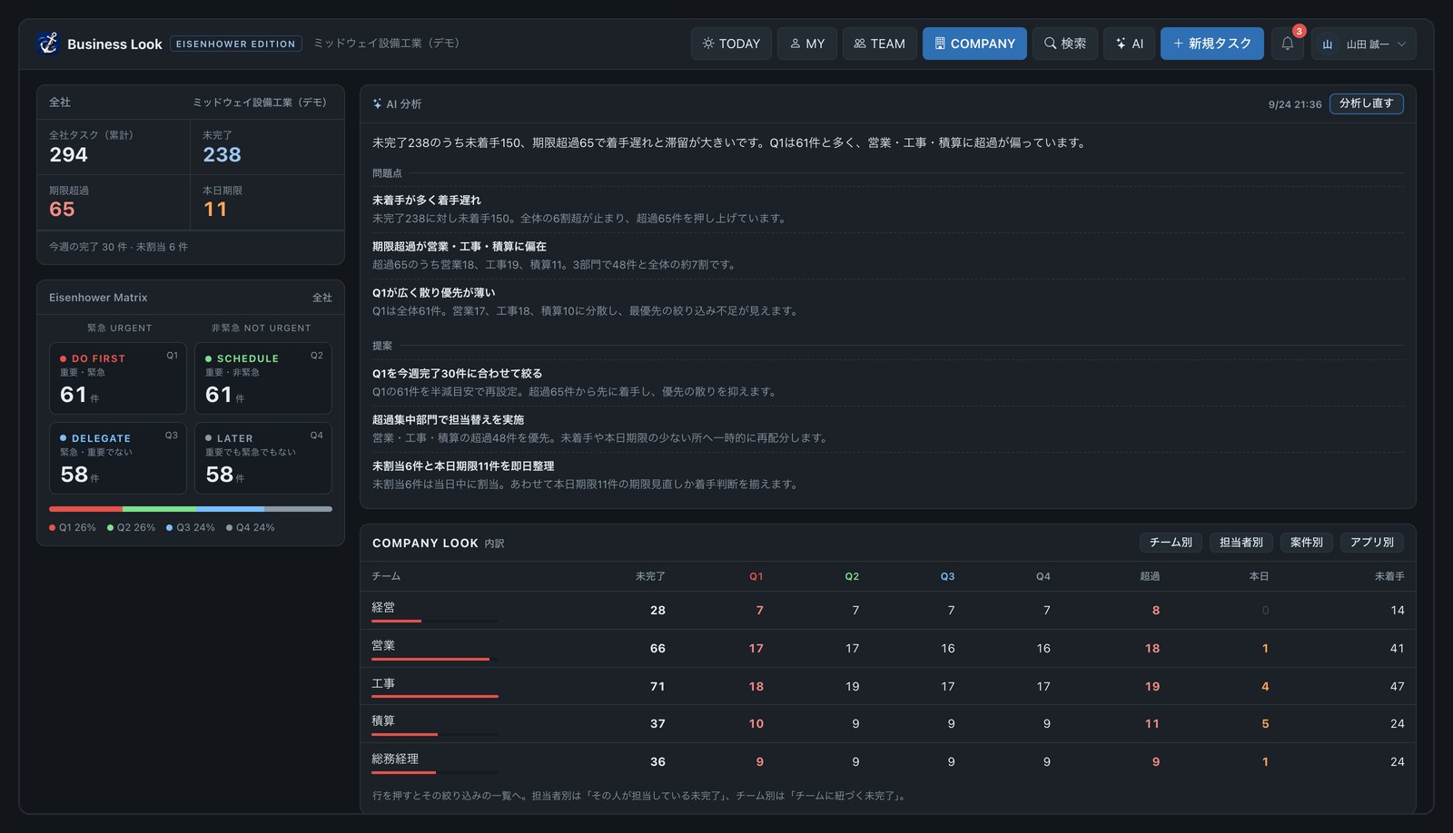Expand the 山田 誠一 user menu chevron

click(x=1401, y=44)
